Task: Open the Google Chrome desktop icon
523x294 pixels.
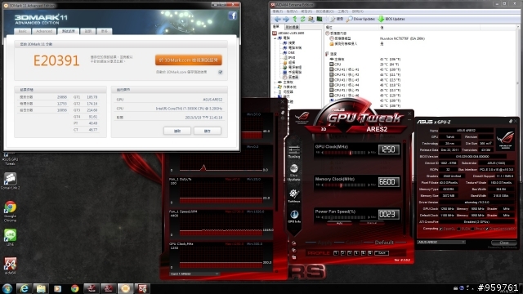Action: point(10,212)
